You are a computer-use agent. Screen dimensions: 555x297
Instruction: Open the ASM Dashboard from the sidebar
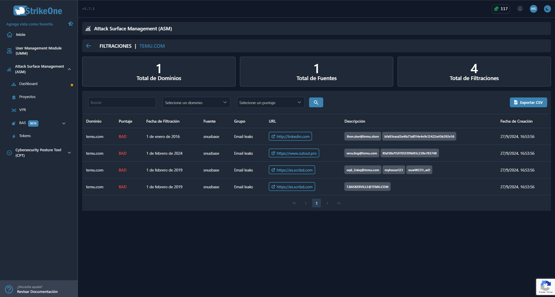coord(28,84)
